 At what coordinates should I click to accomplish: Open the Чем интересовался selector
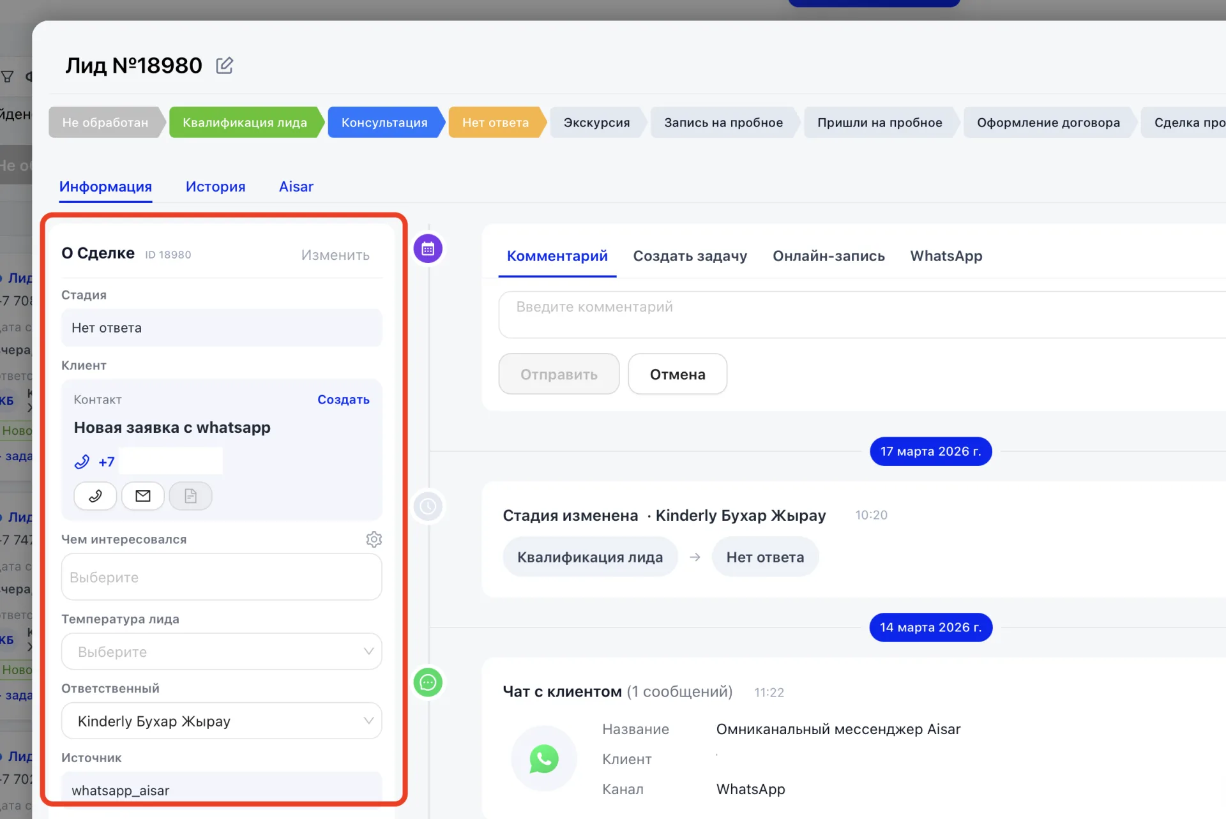222,577
